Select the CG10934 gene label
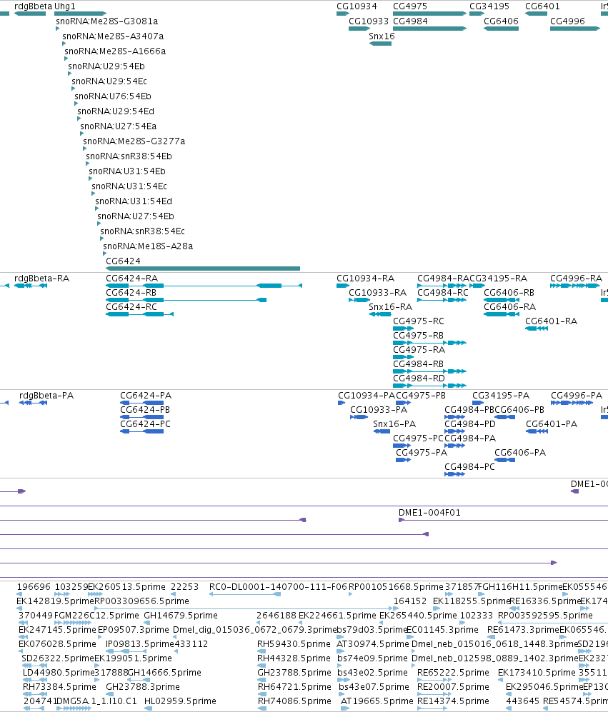Screen dimensions: 608x712 (357, 6)
